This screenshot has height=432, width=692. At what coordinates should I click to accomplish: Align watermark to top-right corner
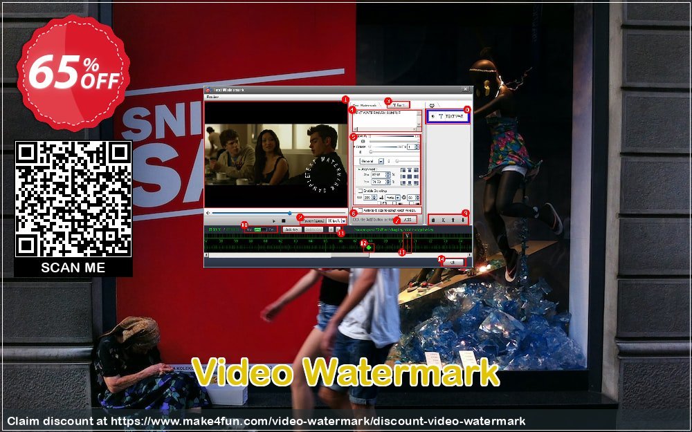click(416, 171)
